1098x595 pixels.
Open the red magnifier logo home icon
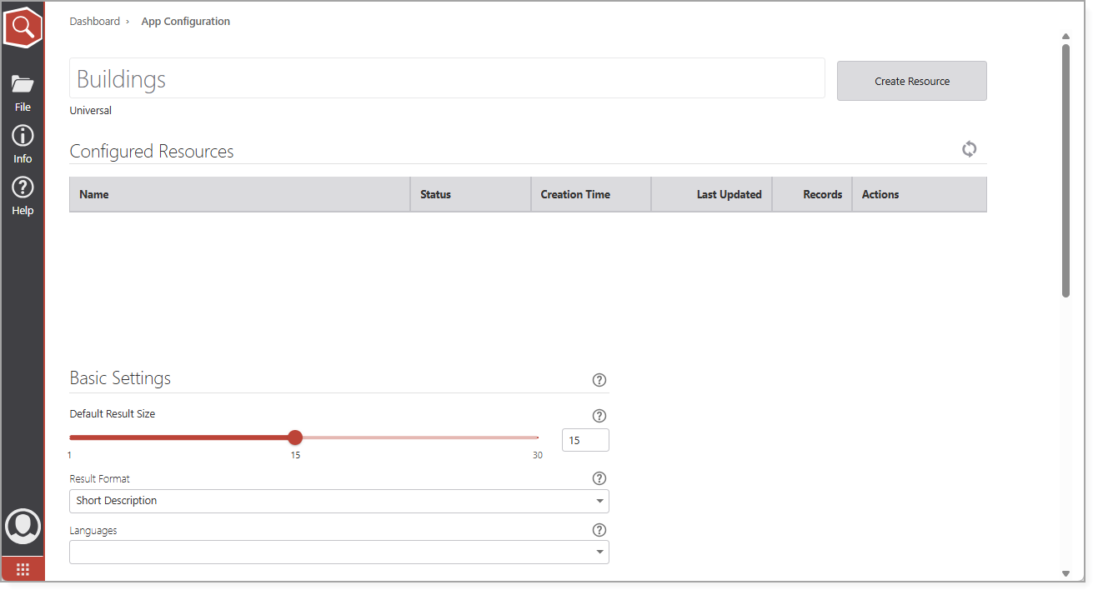[23, 27]
